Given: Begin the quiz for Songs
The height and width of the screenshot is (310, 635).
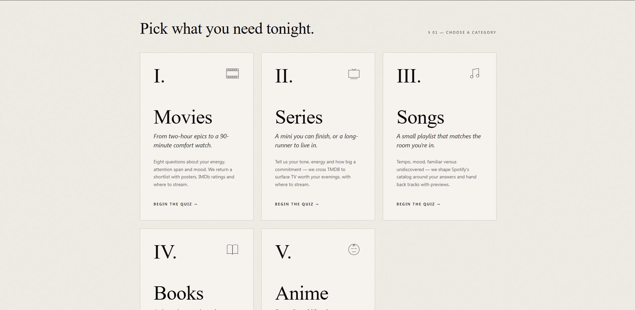Looking at the screenshot, I should click(418, 204).
